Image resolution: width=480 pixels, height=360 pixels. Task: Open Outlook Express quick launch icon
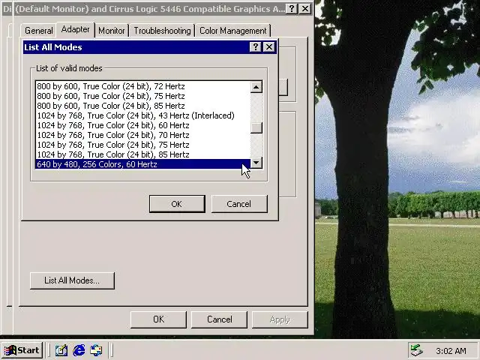(97, 350)
